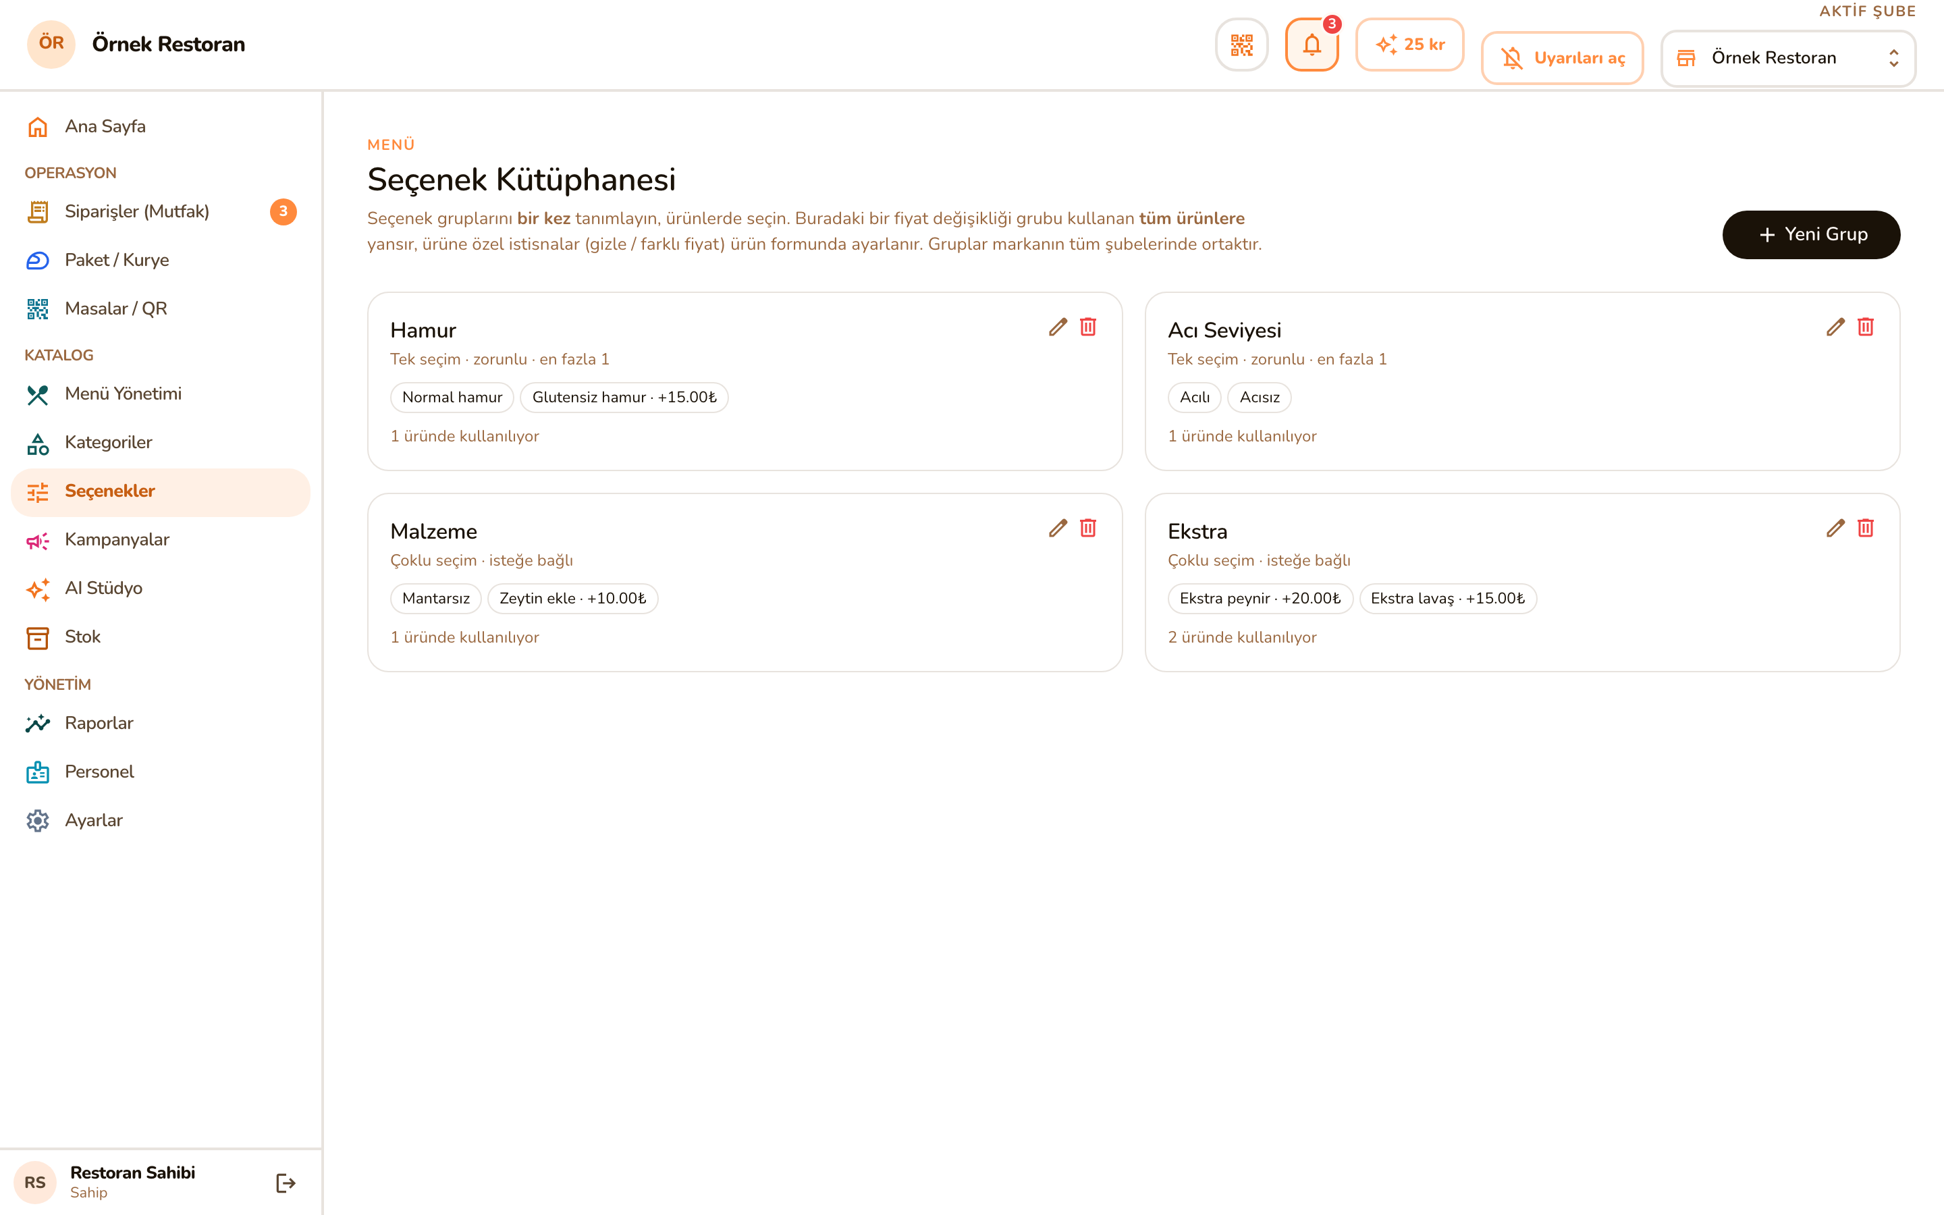Edit the Ekstra option group
The height and width of the screenshot is (1215, 1944).
(1835, 528)
